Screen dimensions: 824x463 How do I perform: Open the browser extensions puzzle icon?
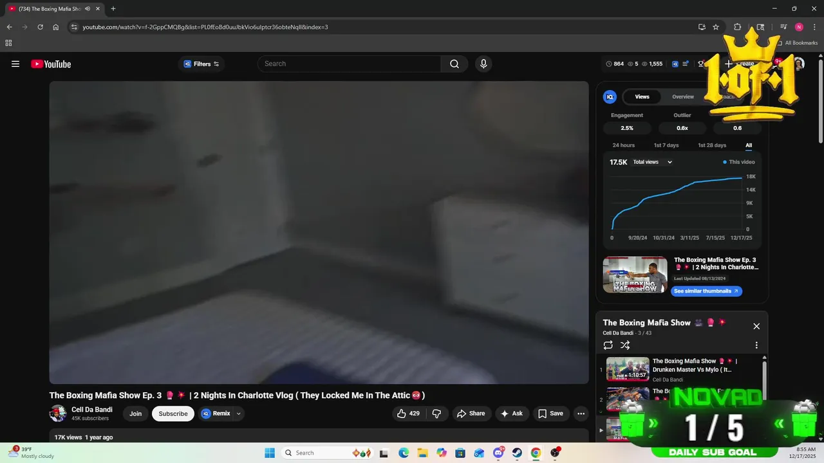738,27
